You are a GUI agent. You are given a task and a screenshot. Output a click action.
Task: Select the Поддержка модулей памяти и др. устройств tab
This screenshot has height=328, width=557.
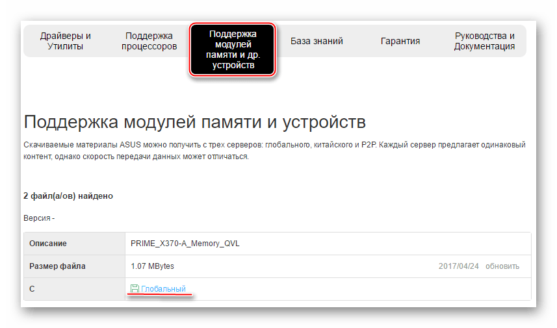233,50
